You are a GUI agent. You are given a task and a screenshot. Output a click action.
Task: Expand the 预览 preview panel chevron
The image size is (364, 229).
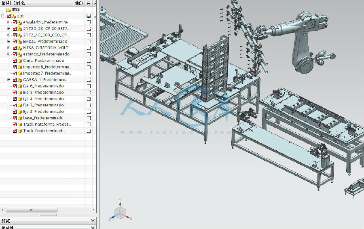click(93, 221)
